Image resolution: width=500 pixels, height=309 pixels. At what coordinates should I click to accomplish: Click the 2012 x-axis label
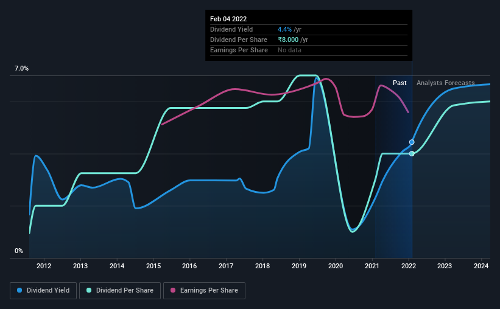coord(44,266)
